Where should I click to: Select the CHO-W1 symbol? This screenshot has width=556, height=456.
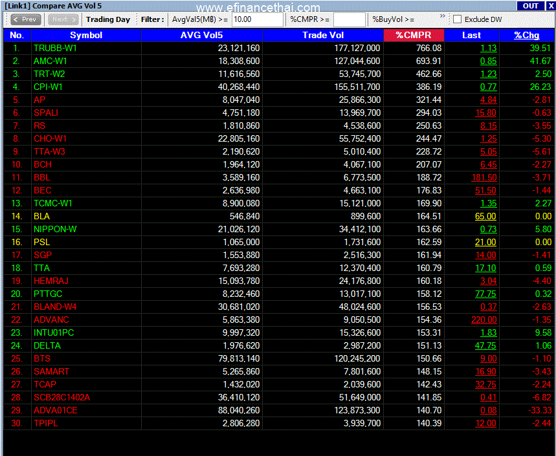click(50, 138)
